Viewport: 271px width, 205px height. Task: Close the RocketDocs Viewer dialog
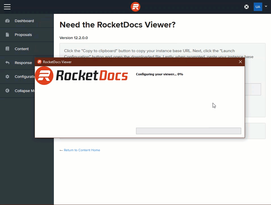click(240, 62)
